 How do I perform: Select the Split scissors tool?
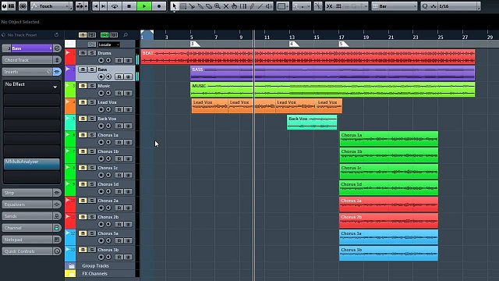pos(192,6)
